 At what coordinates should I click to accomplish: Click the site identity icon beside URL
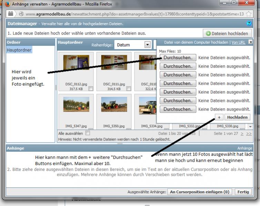pos(21,14)
